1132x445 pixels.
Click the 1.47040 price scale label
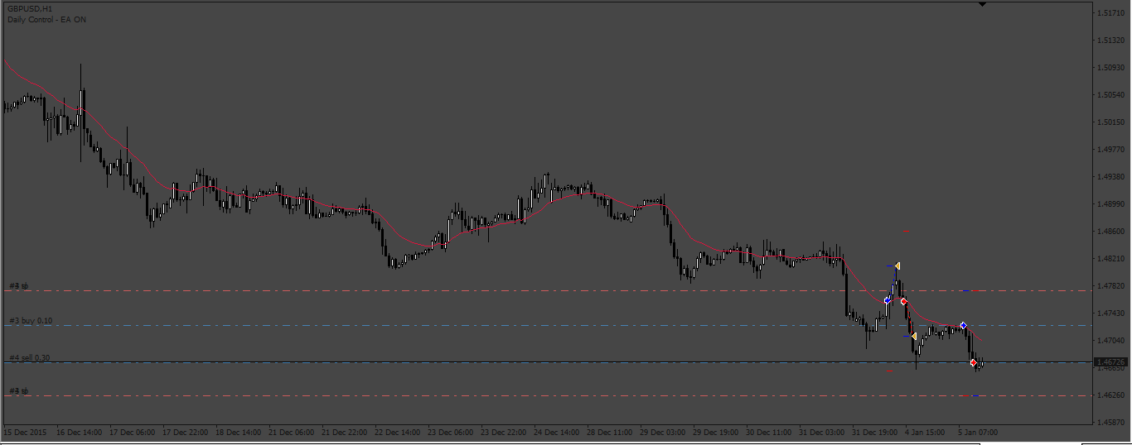tap(1110, 341)
